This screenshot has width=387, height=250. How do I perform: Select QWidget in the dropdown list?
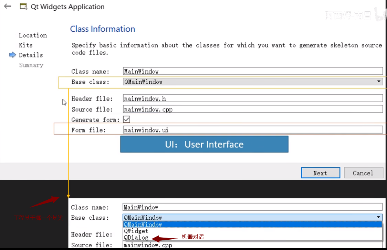point(136,231)
